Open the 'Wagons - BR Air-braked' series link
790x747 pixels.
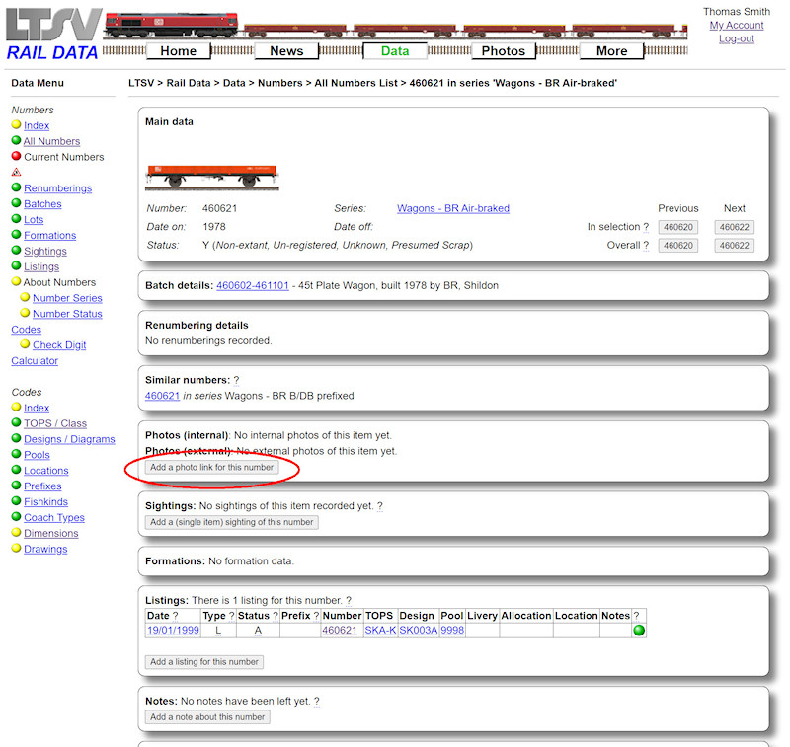click(x=452, y=208)
